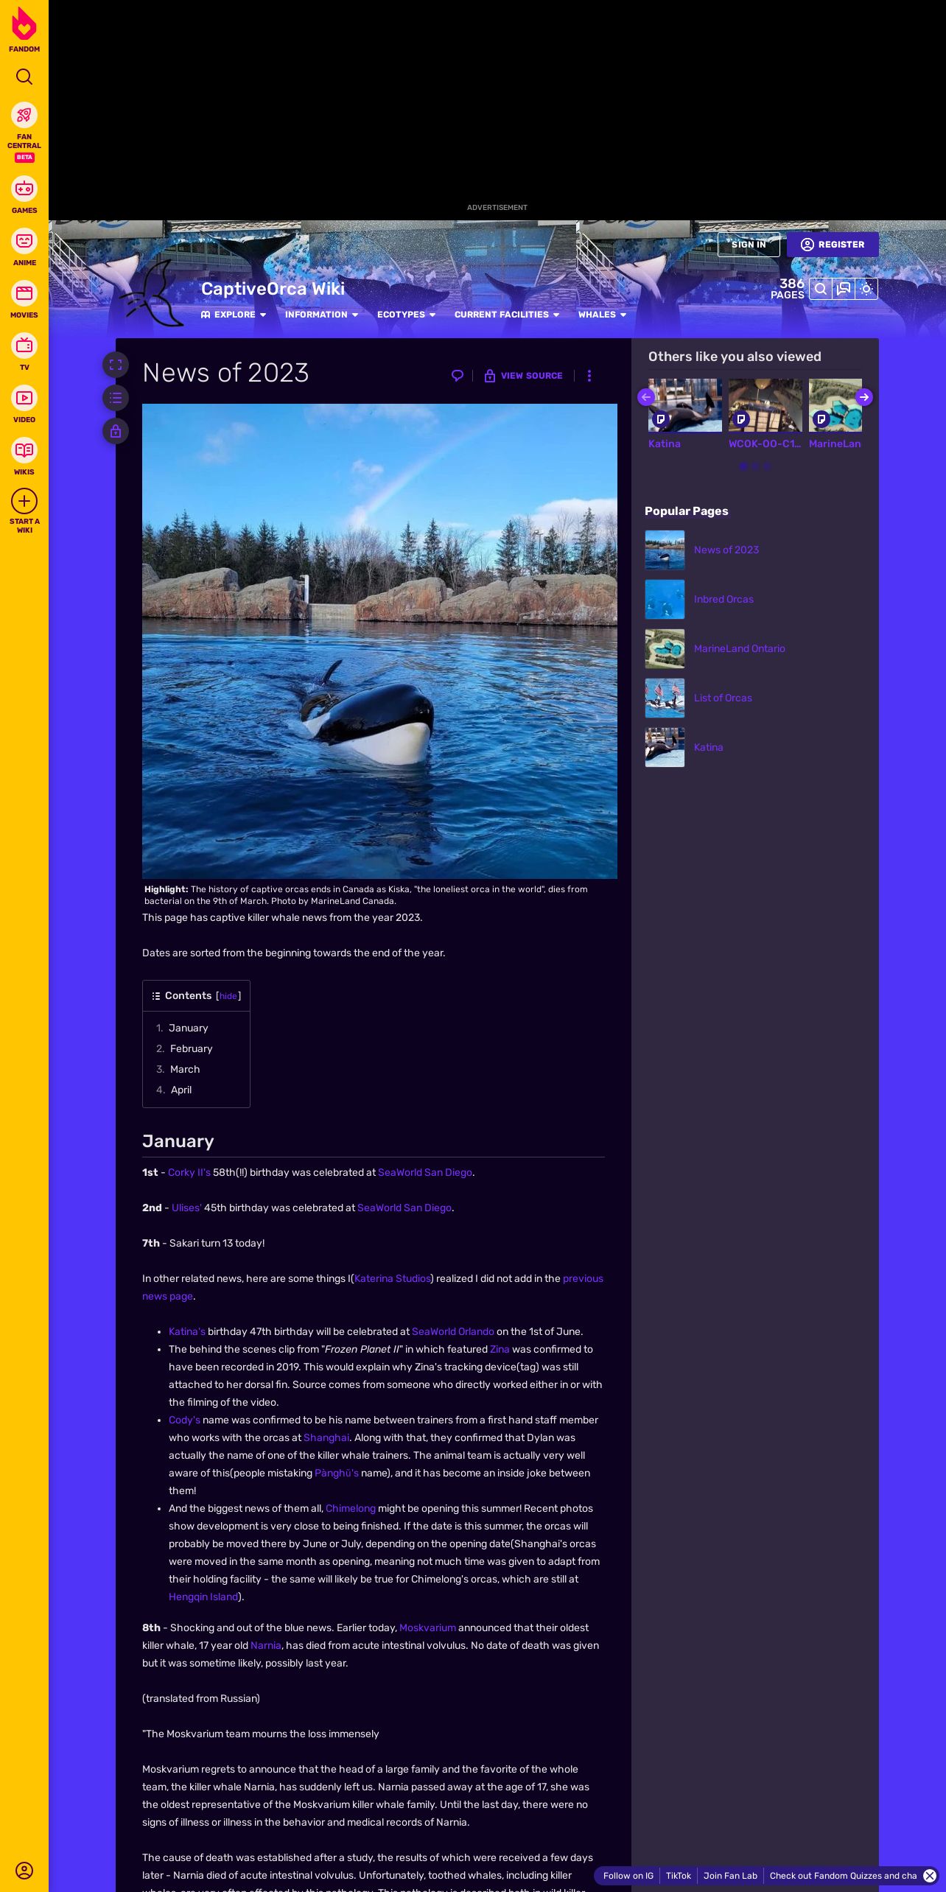Open the Corky II's link
Image resolution: width=946 pixels, height=1892 pixels.
click(189, 1172)
